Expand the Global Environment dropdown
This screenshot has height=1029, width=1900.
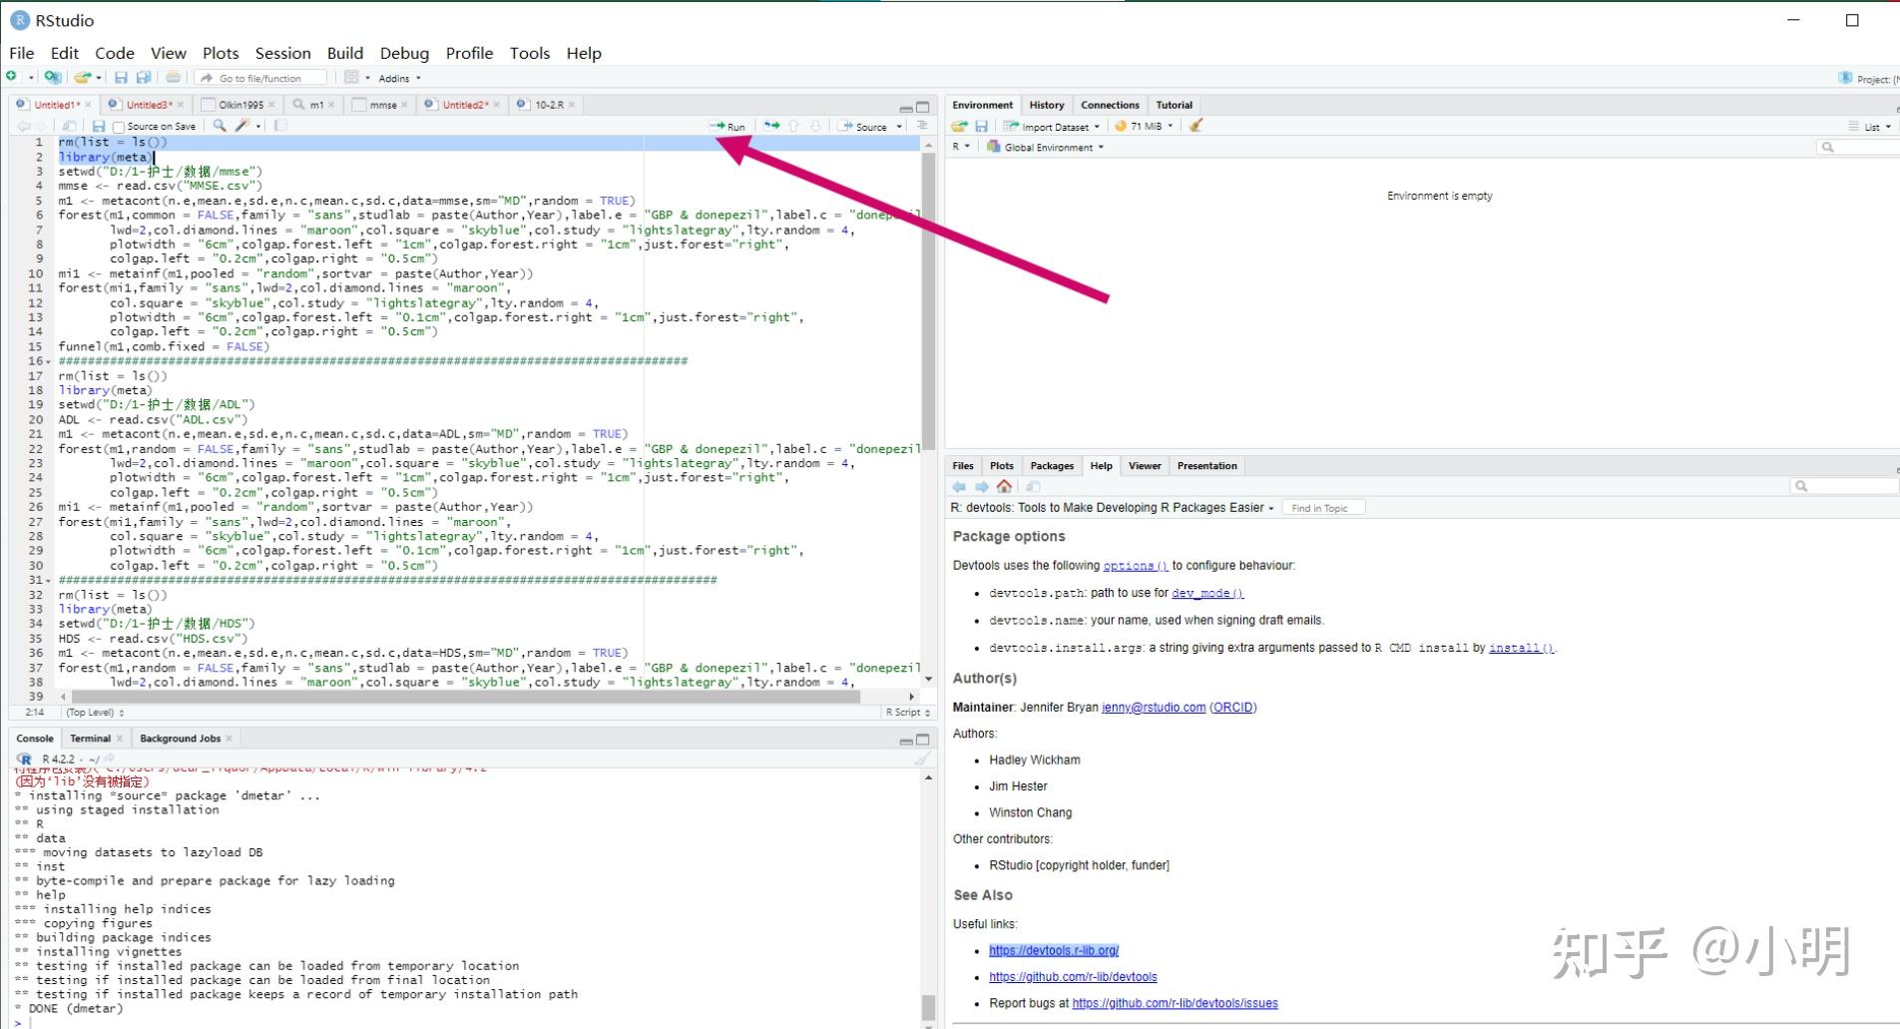(x=1046, y=147)
